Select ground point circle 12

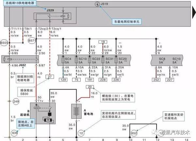[81, 133]
